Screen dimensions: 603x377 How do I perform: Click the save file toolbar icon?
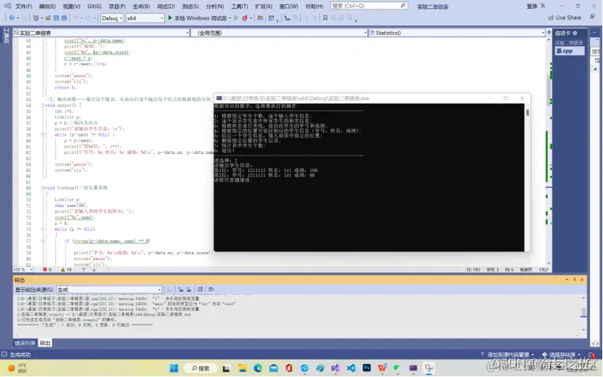(56, 18)
